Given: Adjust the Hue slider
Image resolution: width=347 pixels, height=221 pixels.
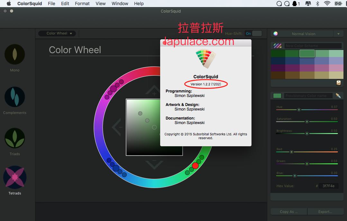Looking at the screenshot, I should [x=307, y=110].
